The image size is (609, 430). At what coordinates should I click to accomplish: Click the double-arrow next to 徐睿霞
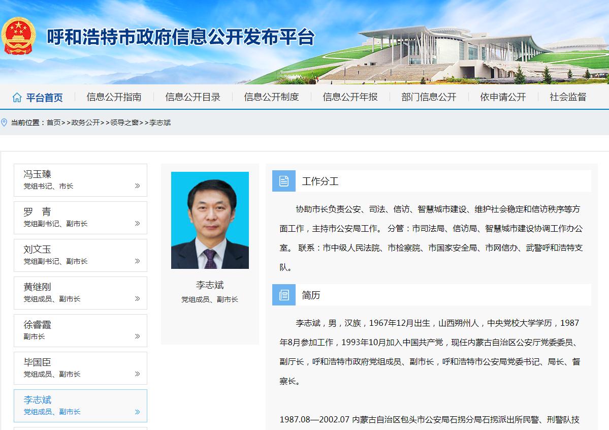[137, 336]
